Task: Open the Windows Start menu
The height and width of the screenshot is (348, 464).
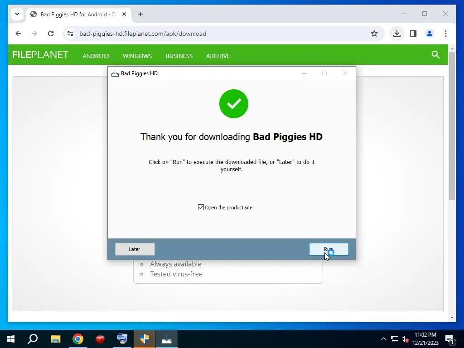Action: (x=11, y=339)
